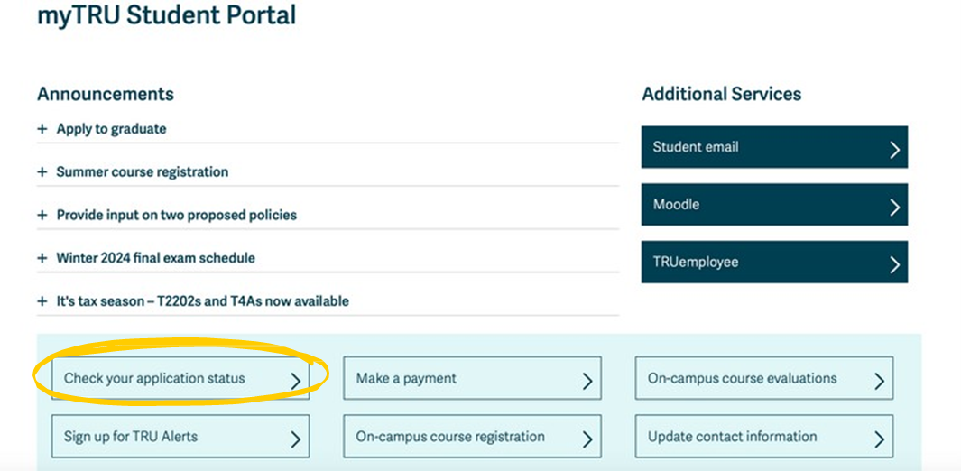Click the chevron arrow on Student email
The image size is (961, 471).
(x=894, y=150)
